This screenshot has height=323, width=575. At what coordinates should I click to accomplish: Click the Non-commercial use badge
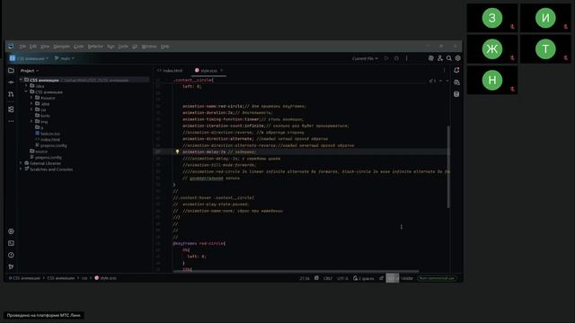click(x=437, y=278)
